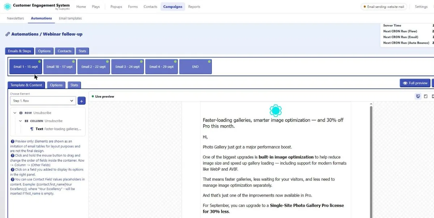This screenshot has height=218, width=434.
Task: Click the paragraph icon of Text element
Action: pos(32,129)
